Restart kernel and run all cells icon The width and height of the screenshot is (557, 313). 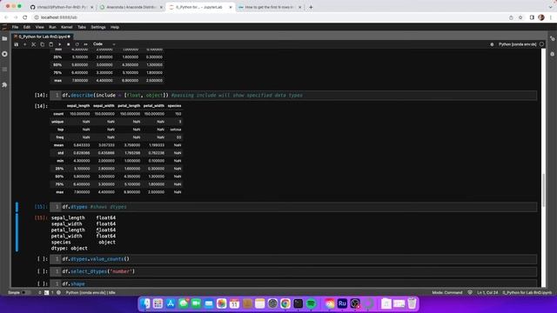[x=85, y=44]
